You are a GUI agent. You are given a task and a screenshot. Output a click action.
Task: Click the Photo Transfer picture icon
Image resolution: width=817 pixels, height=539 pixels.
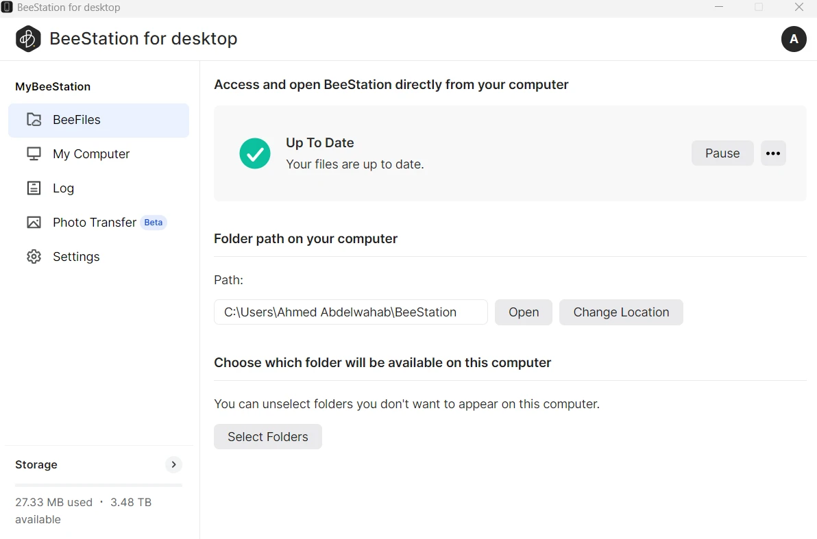point(34,223)
